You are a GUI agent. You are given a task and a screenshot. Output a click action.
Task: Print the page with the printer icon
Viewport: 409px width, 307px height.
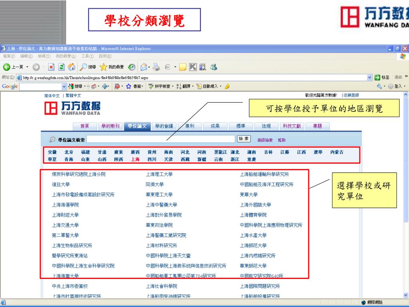tap(156, 67)
